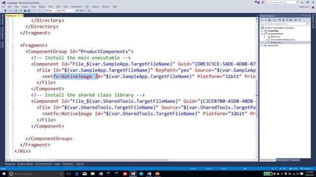Viewport: 316px width, 177px height.
Task: Open the Tools menu
Action: (x=66, y=6)
